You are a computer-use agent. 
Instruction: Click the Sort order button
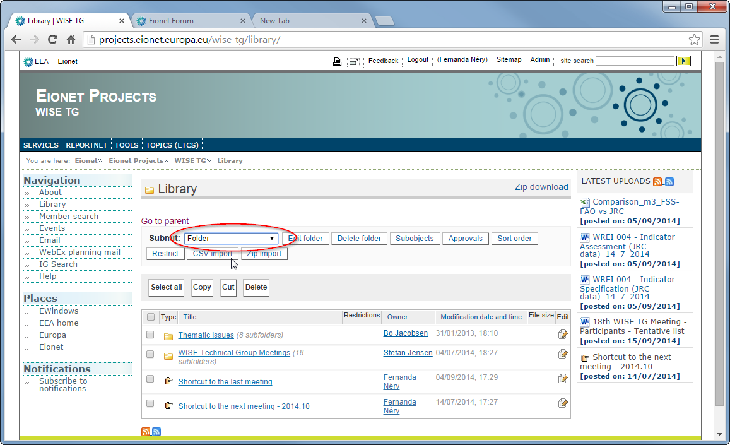click(x=514, y=239)
